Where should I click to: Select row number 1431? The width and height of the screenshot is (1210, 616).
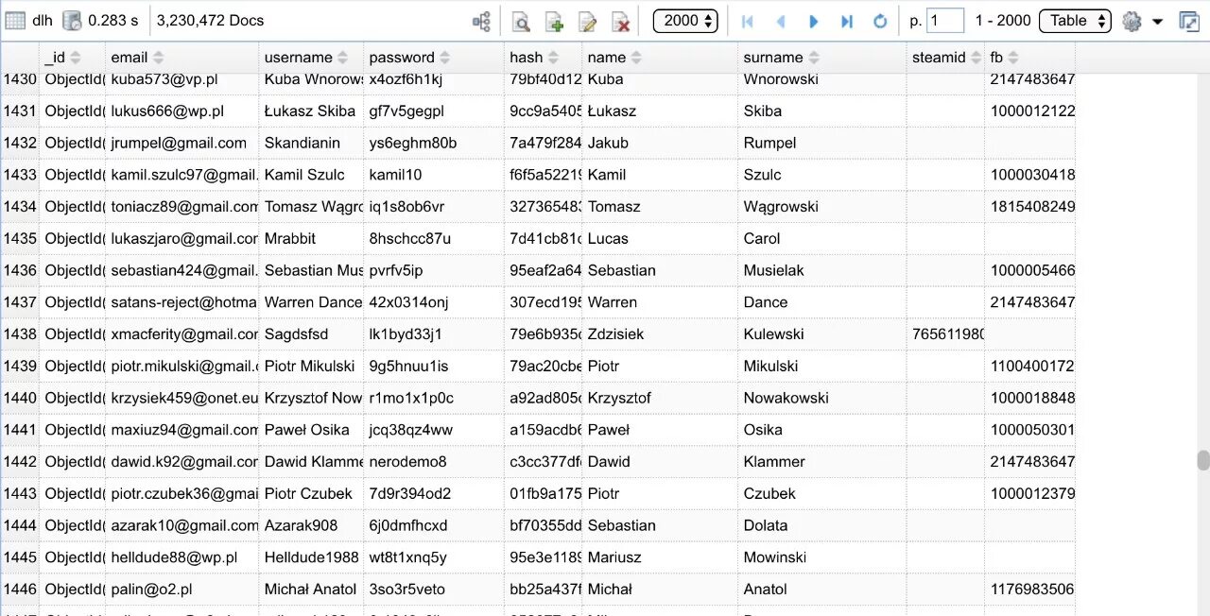(20, 111)
